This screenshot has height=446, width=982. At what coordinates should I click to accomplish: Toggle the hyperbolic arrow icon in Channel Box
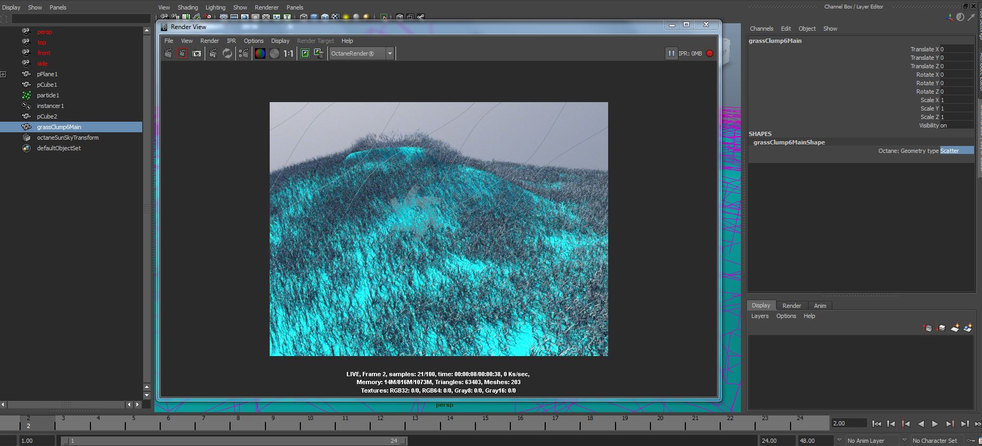(972, 17)
